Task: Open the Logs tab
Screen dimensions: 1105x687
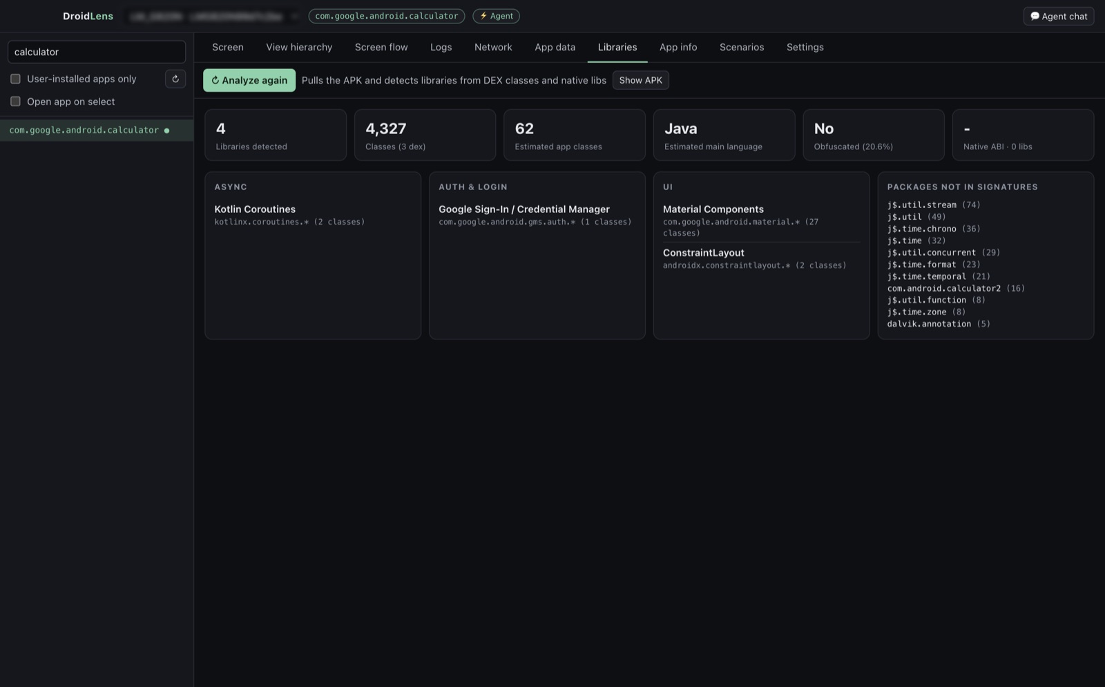Action: (x=441, y=47)
